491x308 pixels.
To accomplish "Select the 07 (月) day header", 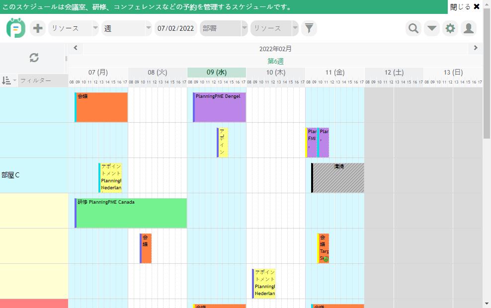I will click(98, 73).
